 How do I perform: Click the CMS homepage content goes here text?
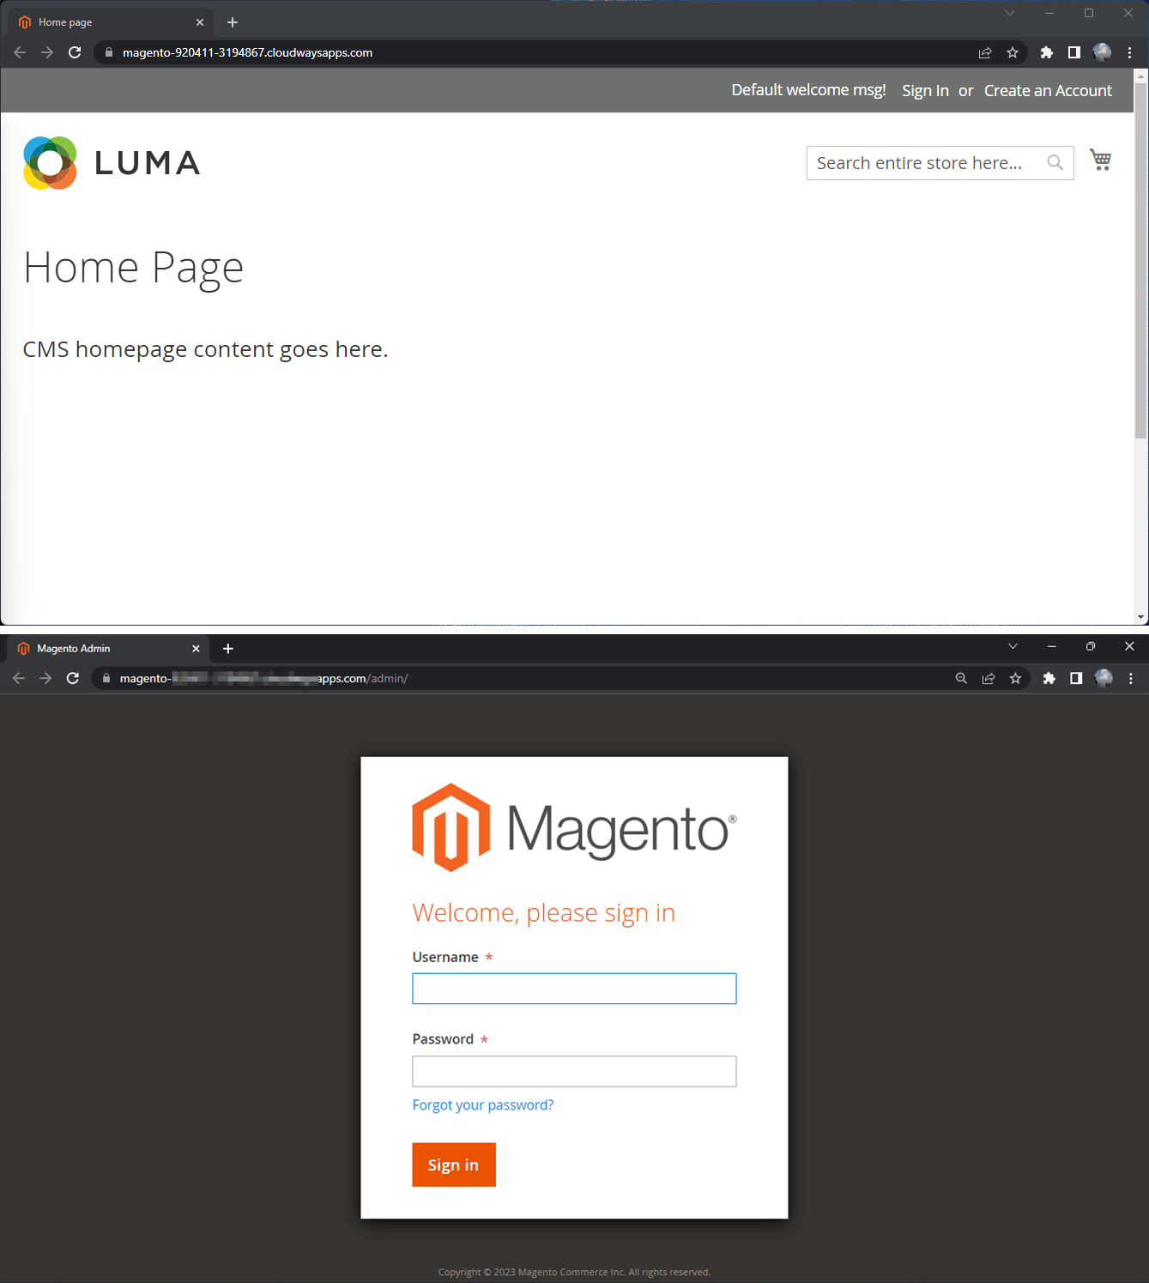click(205, 349)
